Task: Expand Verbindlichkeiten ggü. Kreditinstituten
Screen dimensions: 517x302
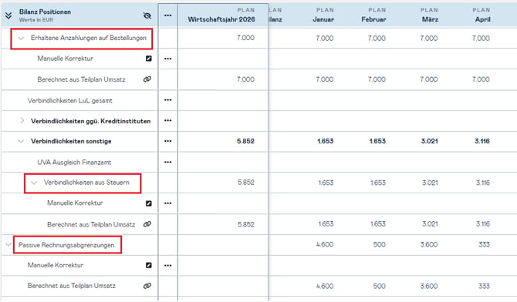Action: tap(22, 121)
